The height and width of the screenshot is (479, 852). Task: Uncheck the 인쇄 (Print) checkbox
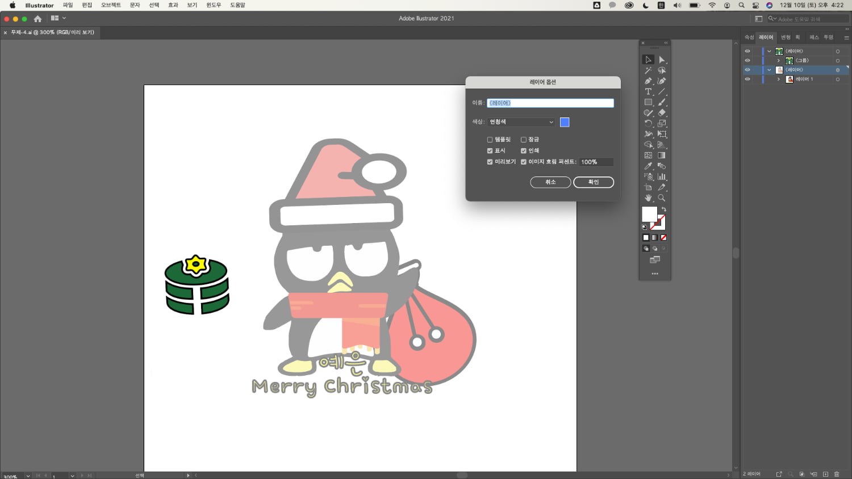point(524,151)
